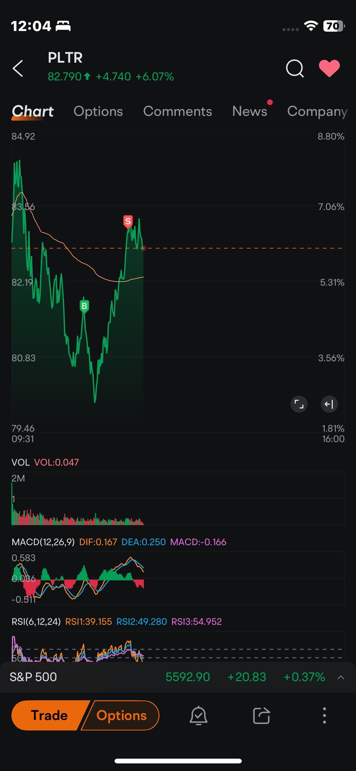Tap the sleep focus bed icon
The image size is (356, 771).
[63, 26]
